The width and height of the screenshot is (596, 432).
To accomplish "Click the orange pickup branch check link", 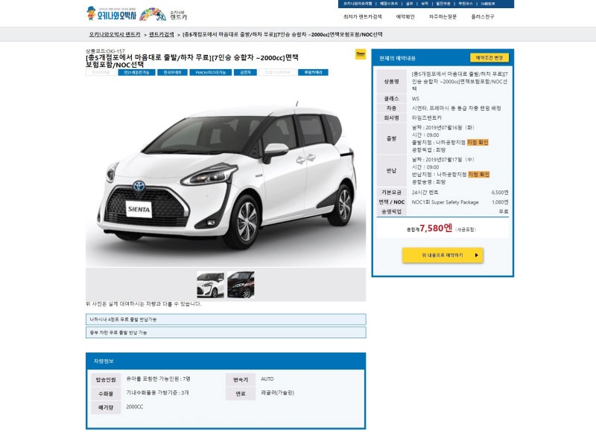I will coord(478,142).
